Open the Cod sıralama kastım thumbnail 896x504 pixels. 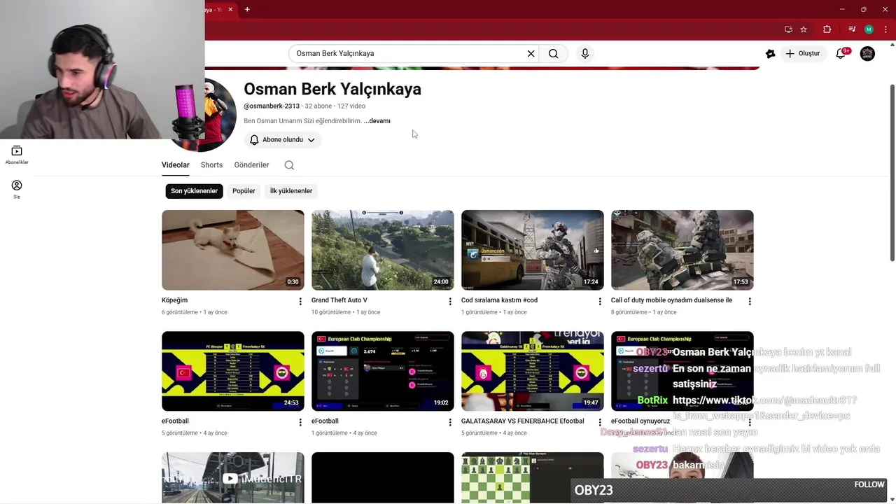click(x=533, y=250)
